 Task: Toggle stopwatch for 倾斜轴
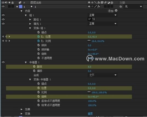point(38,49)
